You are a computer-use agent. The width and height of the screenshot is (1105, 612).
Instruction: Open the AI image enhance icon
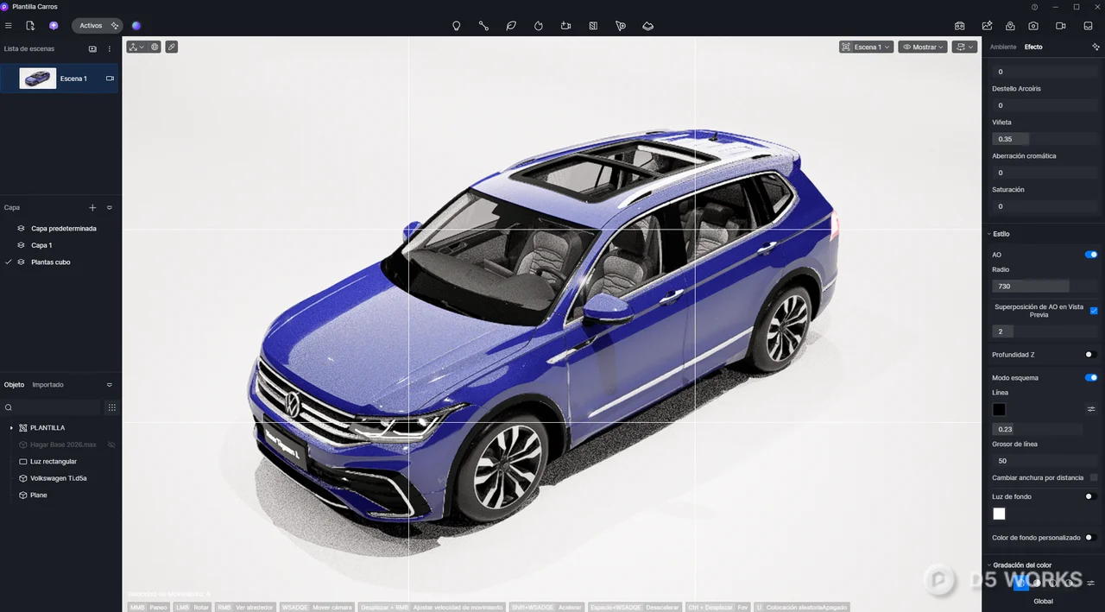click(x=987, y=26)
